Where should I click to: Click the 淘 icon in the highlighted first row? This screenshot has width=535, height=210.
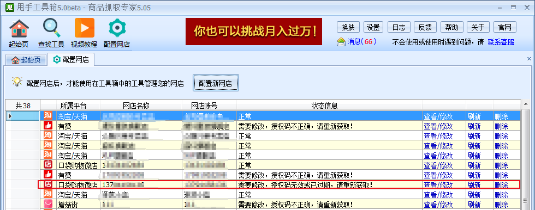[48, 116]
